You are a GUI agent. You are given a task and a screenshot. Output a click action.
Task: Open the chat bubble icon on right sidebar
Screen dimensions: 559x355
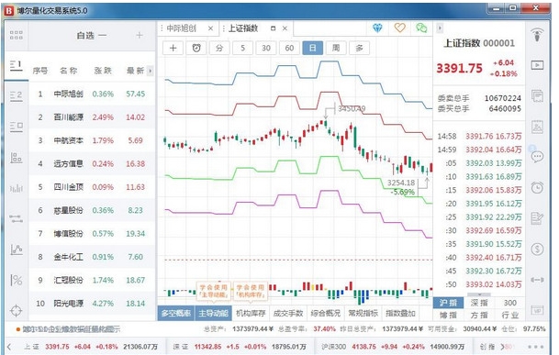[x=537, y=157]
